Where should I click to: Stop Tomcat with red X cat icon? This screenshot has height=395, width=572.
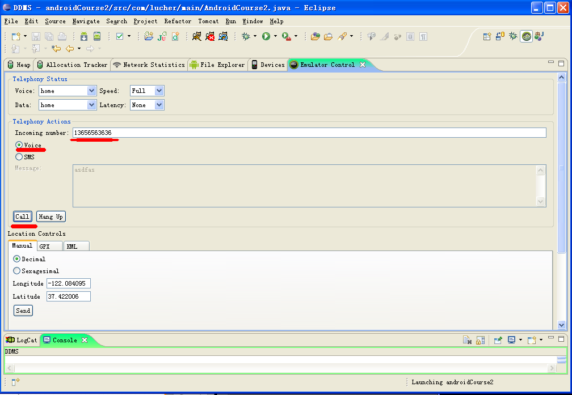pos(210,36)
